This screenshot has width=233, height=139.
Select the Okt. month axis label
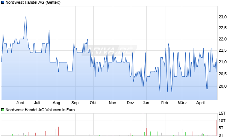click(93, 103)
